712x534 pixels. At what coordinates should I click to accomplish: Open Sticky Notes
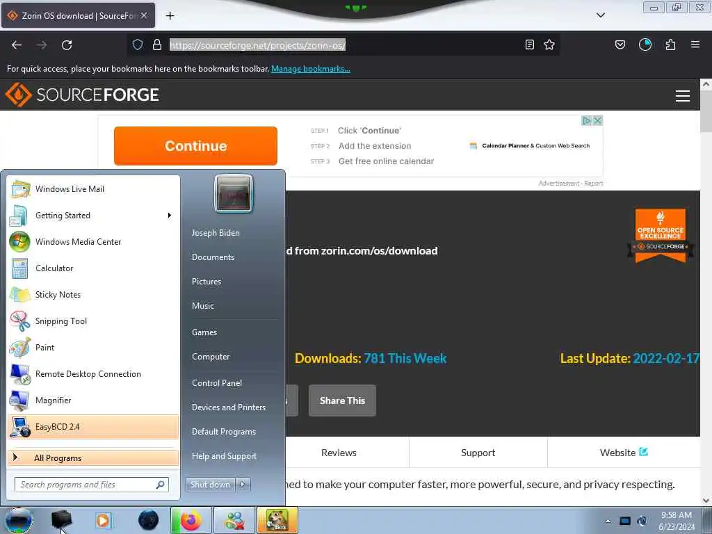coord(93,294)
